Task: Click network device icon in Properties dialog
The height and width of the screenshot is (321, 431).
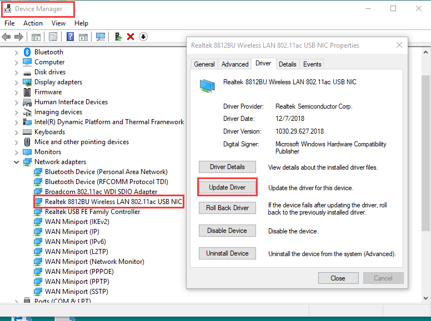Action: point(207,86)
